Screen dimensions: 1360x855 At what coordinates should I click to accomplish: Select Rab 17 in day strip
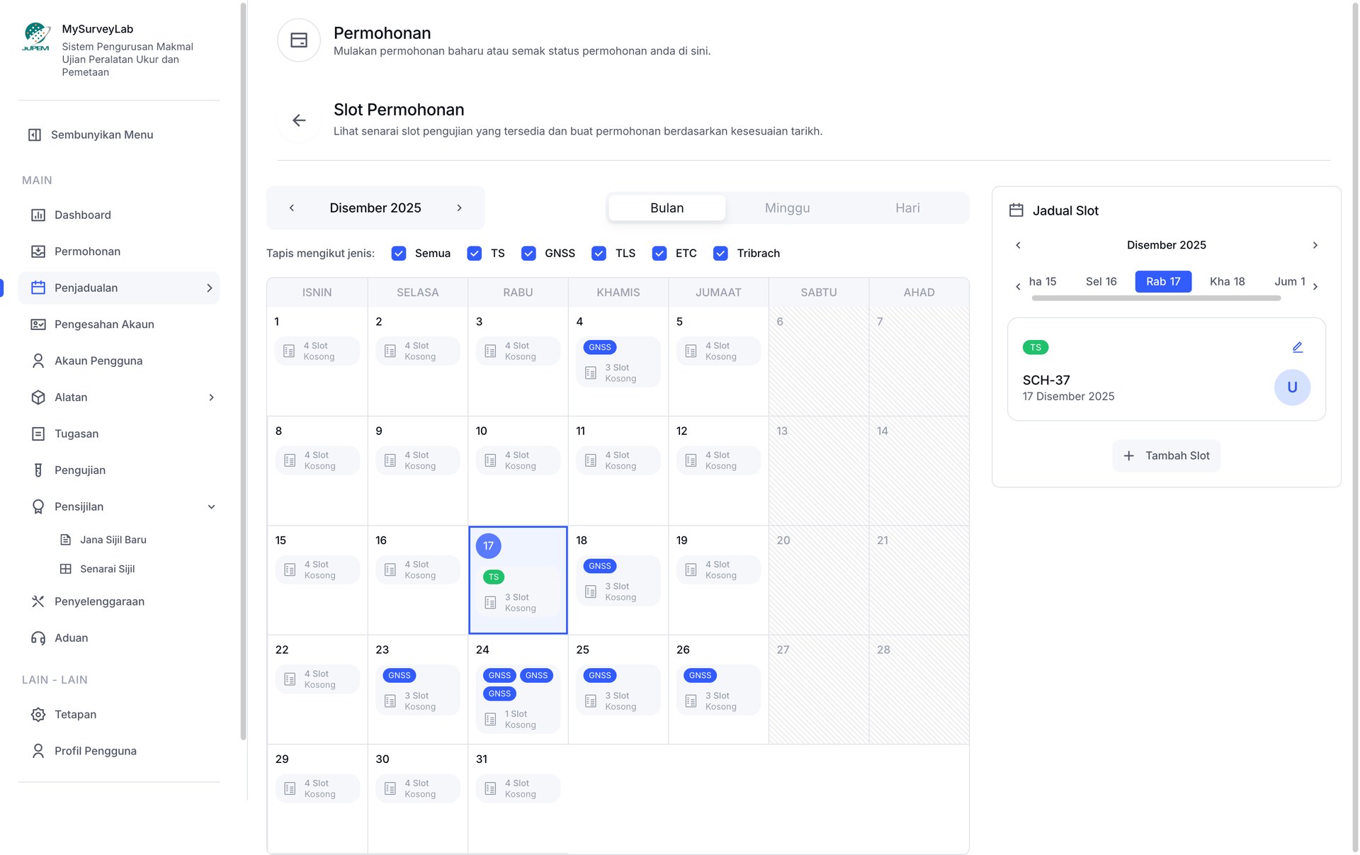click(x=1163, y=282)
